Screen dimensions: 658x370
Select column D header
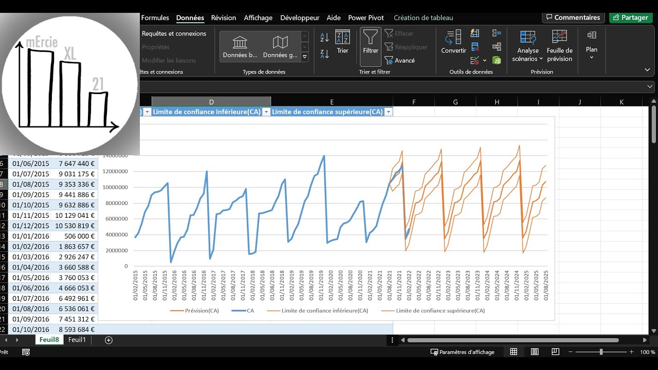(211, 102)
